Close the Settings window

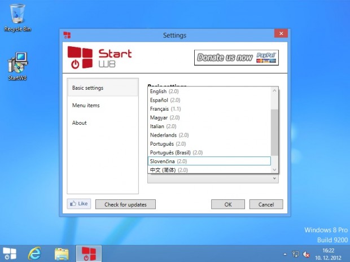click(x=281, y=33)
